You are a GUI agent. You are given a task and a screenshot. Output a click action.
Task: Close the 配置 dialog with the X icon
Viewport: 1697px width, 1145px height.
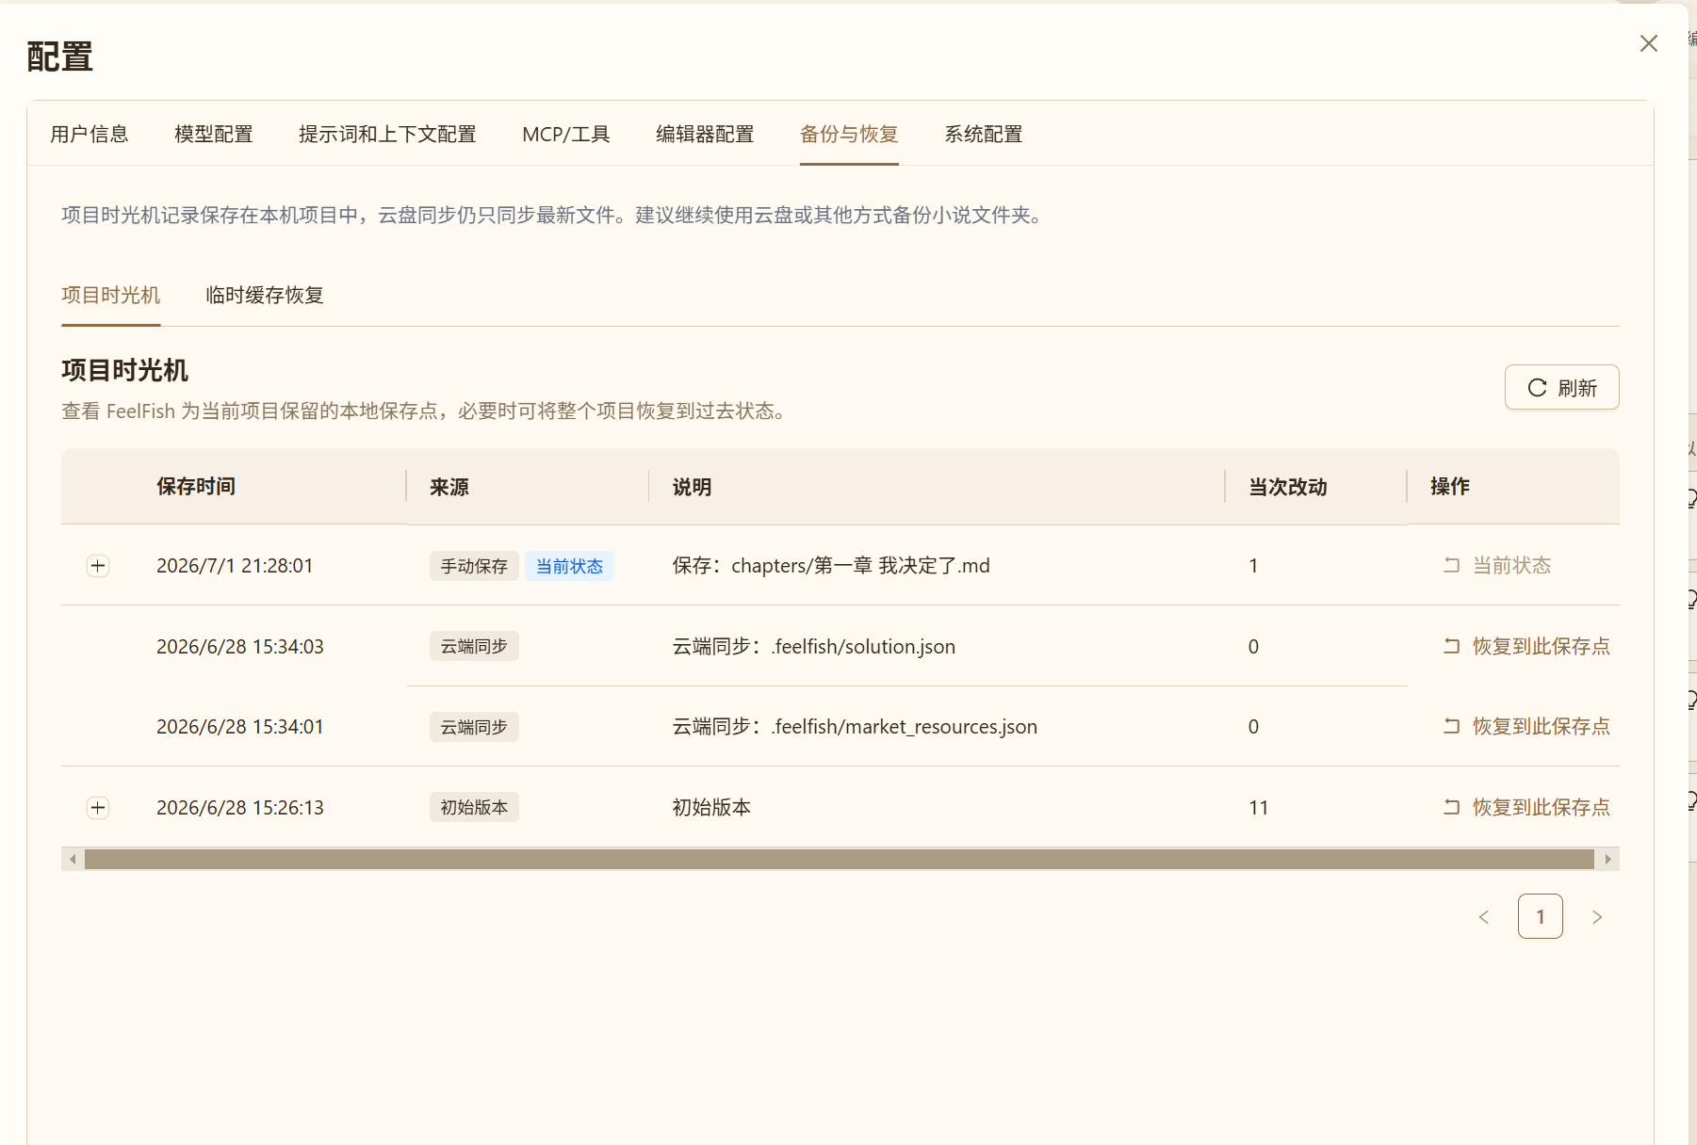click(x=1648, y=43)
